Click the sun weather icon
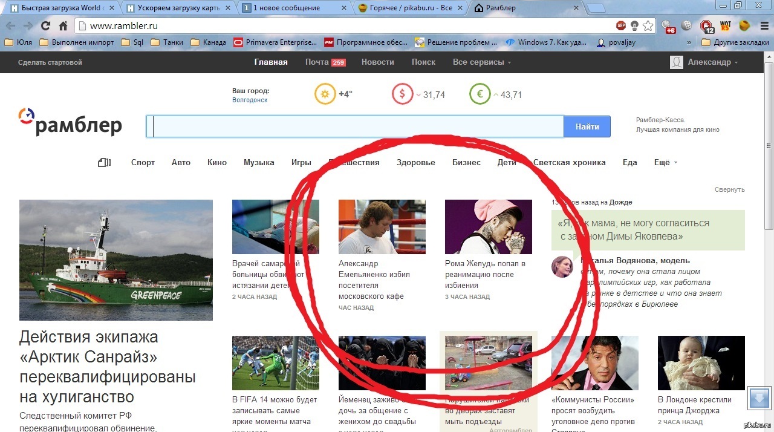The height and width of the screenshot is (432, 774). pyautogui.click(x=325, y=94)
